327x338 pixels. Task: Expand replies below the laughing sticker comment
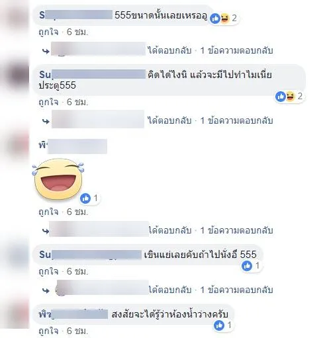(x=236, y=230)
